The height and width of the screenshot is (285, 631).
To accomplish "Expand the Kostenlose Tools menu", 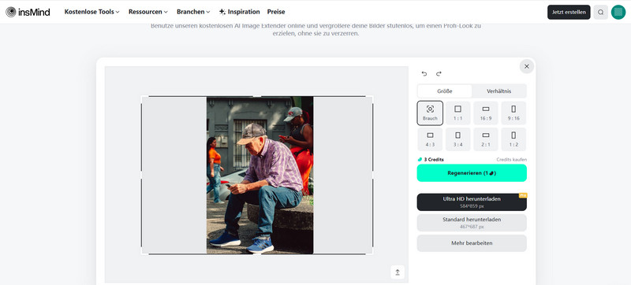I will coord(91,12).
